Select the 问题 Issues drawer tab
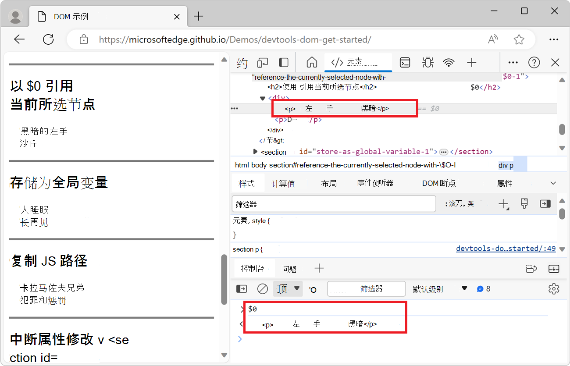This screenshot has width=570, height=366. [289, 269]
